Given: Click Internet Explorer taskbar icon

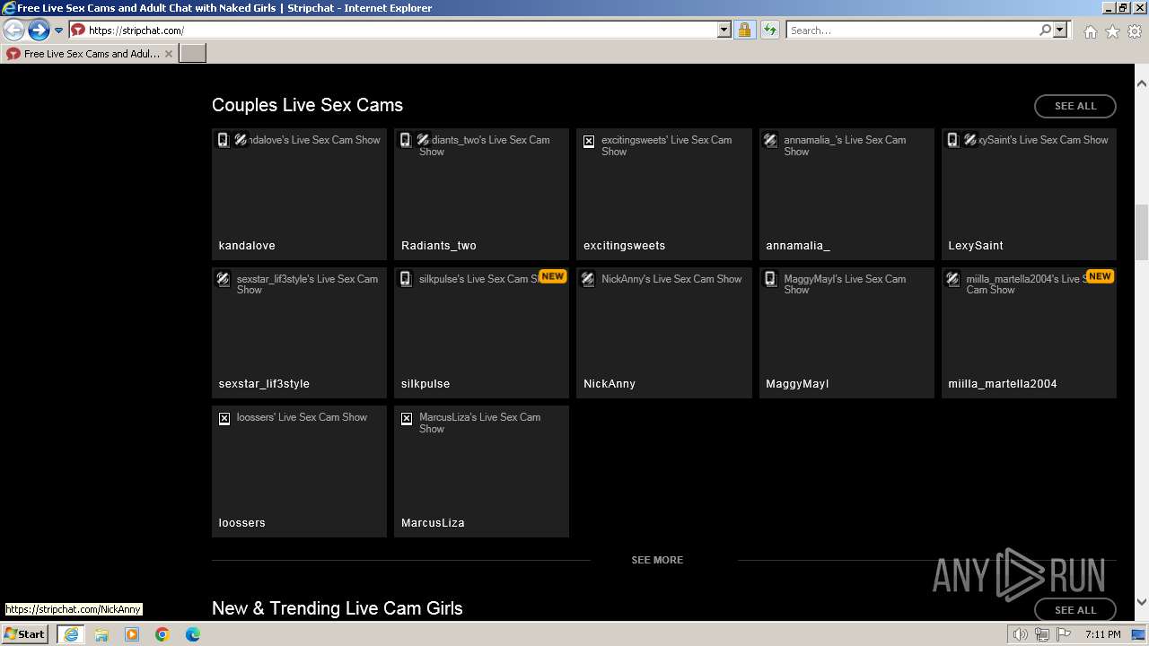Looking at the screenshot, I should pyautogui.click(x=71, y=634).
